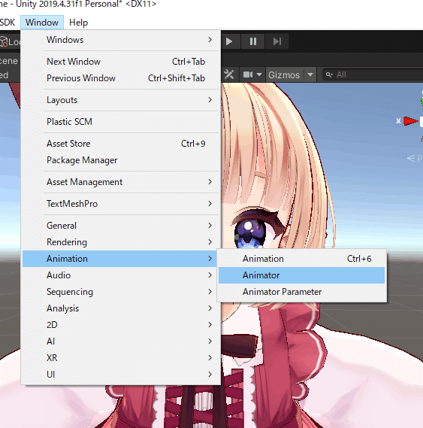Toggle the Gizmos button
The width and height of the screenshot is (423, 428).
[x=284, y=74]
